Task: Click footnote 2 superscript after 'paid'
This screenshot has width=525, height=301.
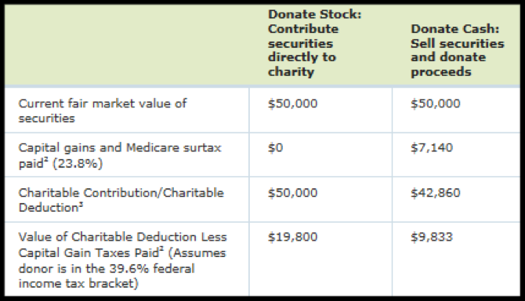Action: [47, 159]
